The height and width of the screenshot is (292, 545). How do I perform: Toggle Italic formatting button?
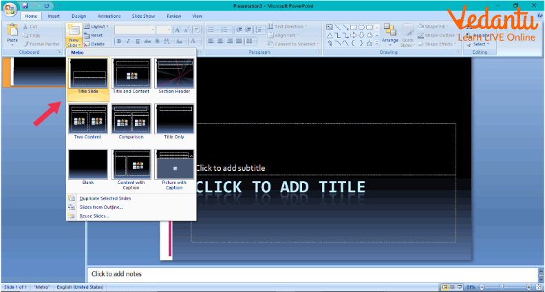[x=128, y=42]
